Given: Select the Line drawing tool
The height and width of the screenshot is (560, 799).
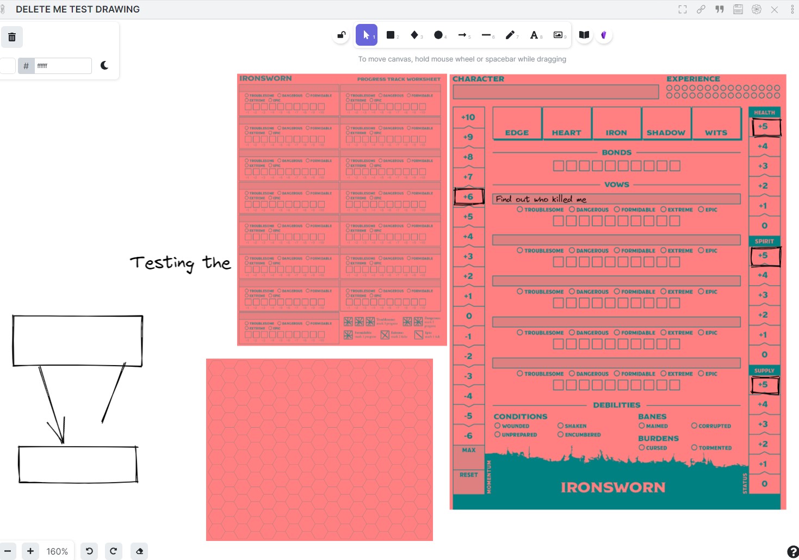Looking at the screenshot, I should (486, 35).
